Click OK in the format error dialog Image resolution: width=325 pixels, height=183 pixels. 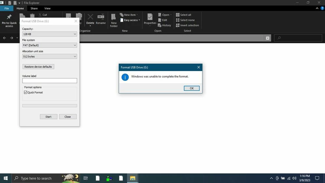point(192,88)
